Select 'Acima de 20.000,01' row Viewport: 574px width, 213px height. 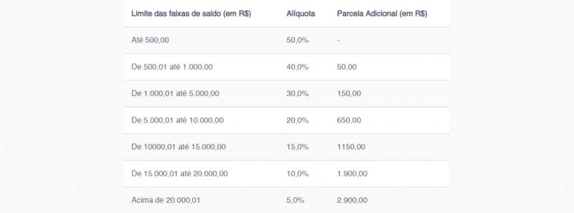coord(287,200)
